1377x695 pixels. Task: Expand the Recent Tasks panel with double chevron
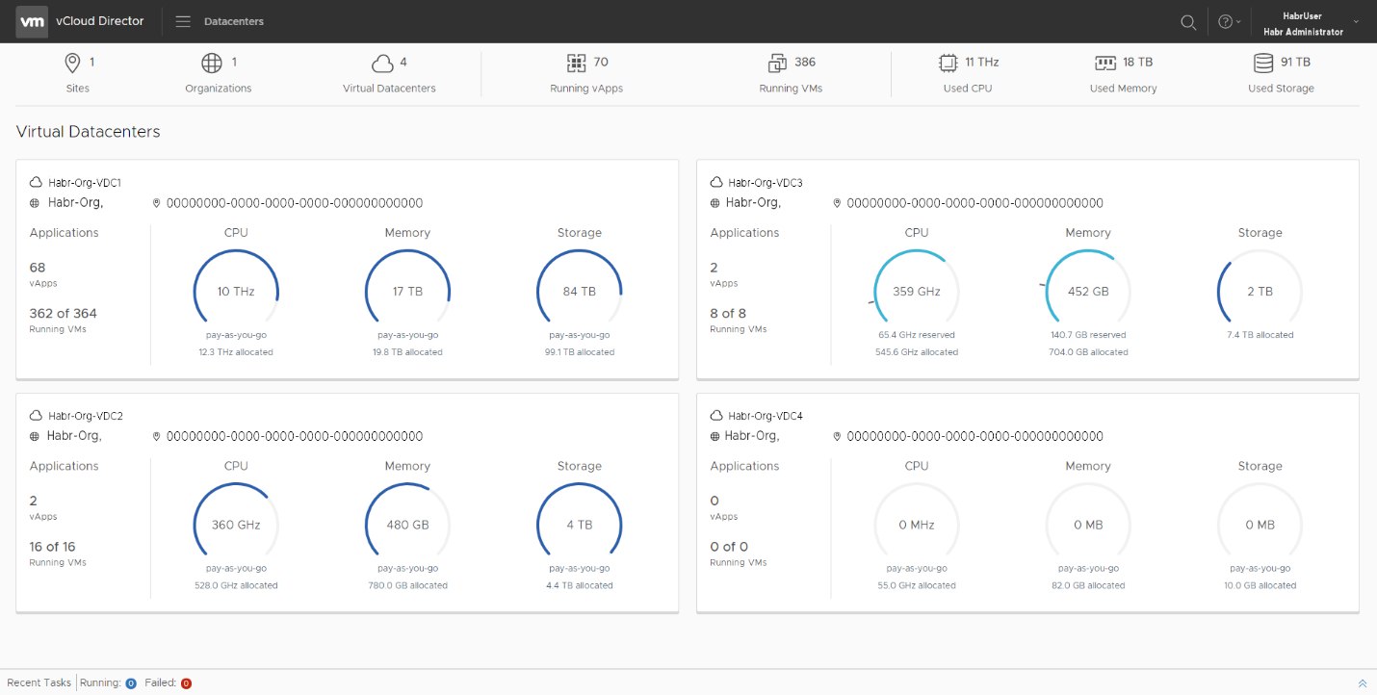1362,682
